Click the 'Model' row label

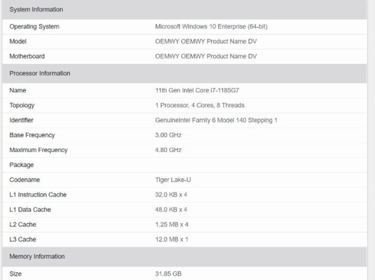18,41
